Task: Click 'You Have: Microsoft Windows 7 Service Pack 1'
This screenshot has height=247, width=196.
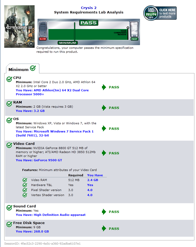Action: click(x=55, y=133)
